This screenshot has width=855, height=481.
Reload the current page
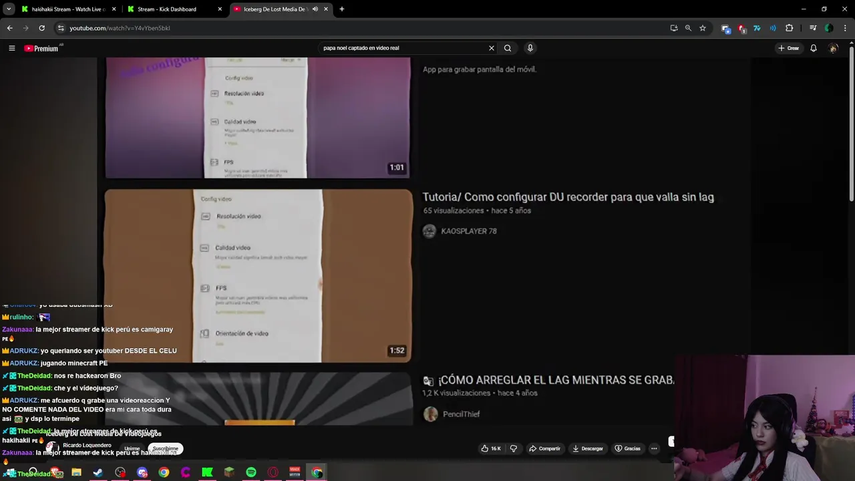pos(41,28)
